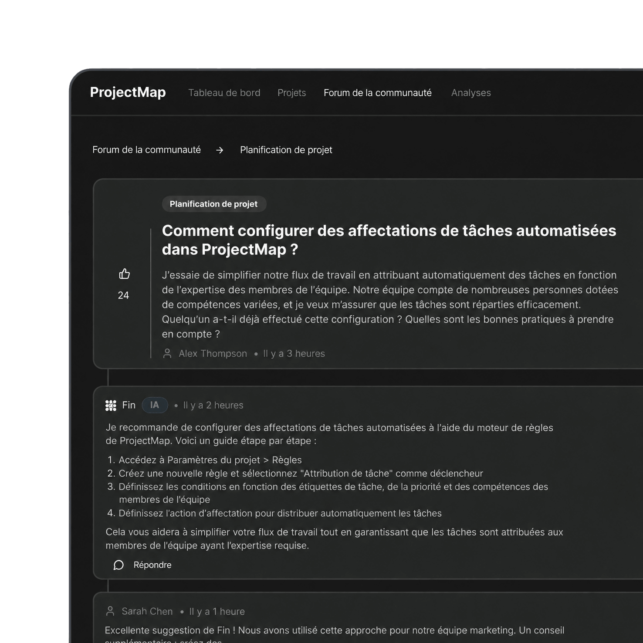This screenshot has width=643, height=643.
Task: Click the breadcrumb arrow icon
Action: click(x=220, y=150)
